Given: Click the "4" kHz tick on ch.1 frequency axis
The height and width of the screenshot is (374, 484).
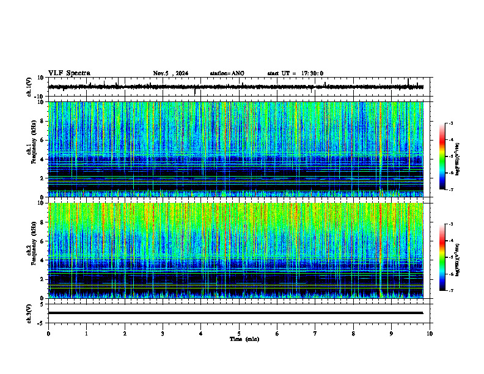Looking at the screenshot, I should coord(42,159).
